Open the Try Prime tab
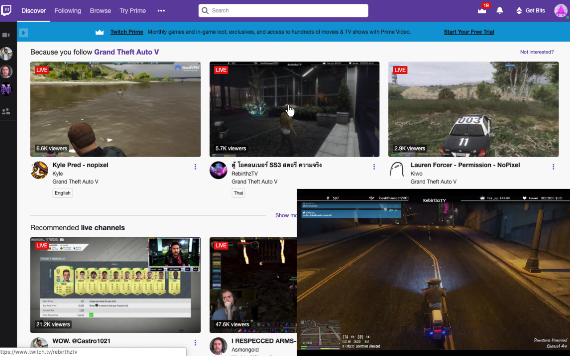The height and width of the screenshot is (356, 570). [133, 11]
